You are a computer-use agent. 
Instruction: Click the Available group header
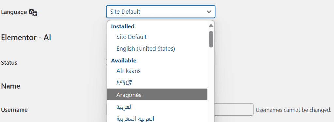[x=124, y=61]
